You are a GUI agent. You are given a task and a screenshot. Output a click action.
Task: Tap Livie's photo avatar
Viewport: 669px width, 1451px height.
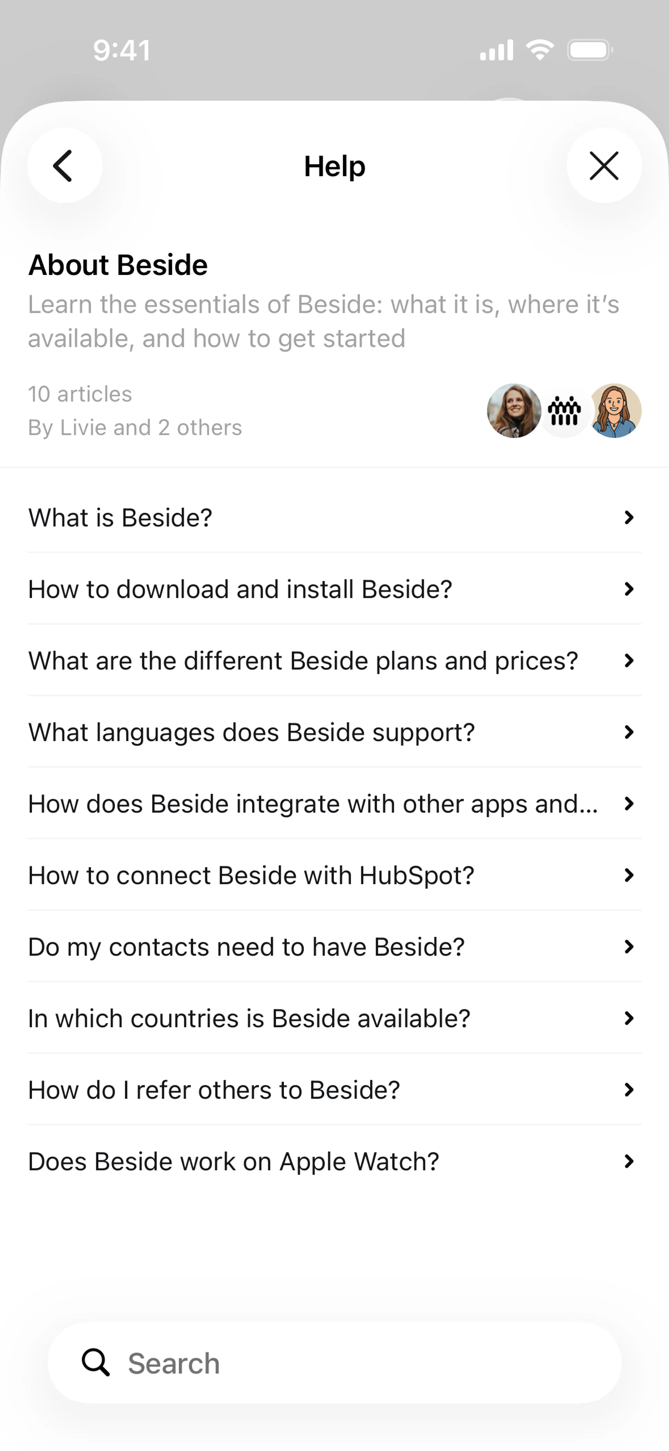coord(514,411)
